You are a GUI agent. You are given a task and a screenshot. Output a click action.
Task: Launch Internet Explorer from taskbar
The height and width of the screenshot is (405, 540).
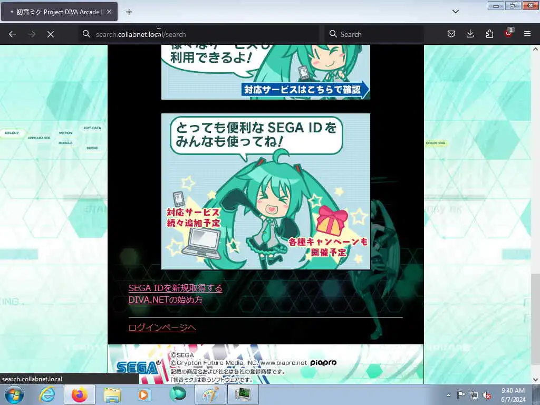[x=47, y=394]
